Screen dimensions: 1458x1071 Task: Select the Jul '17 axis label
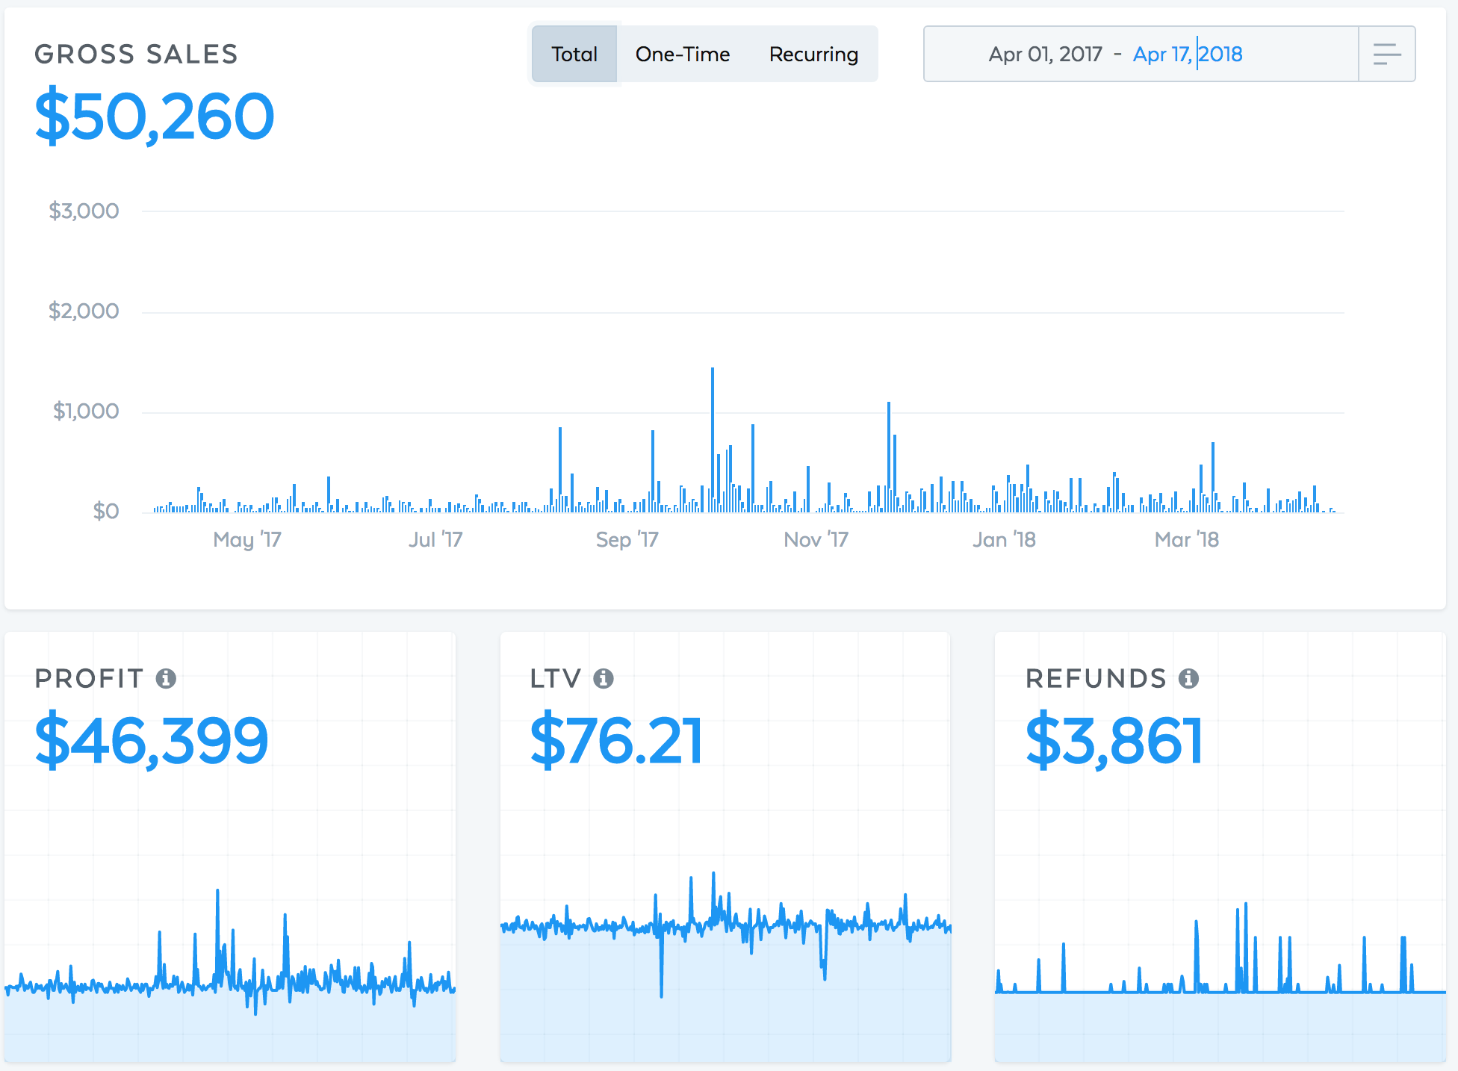coord(435,539)
